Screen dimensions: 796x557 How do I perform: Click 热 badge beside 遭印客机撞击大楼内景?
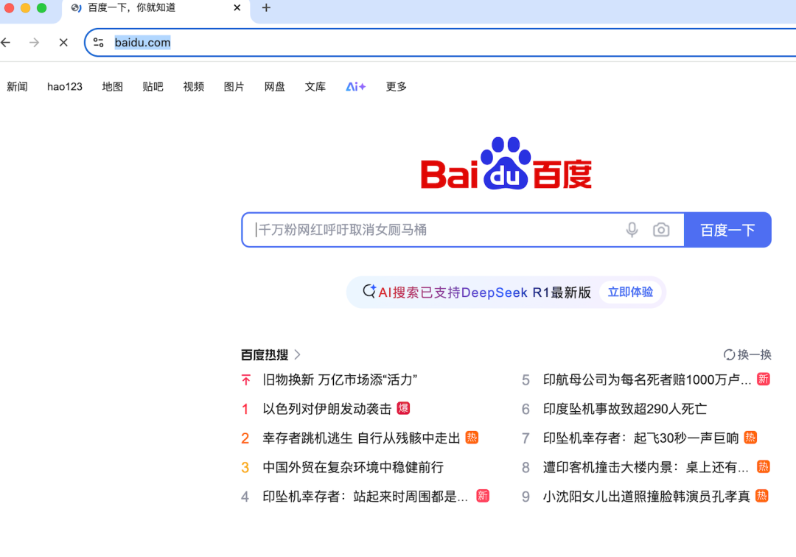click(x=764, y=466)
